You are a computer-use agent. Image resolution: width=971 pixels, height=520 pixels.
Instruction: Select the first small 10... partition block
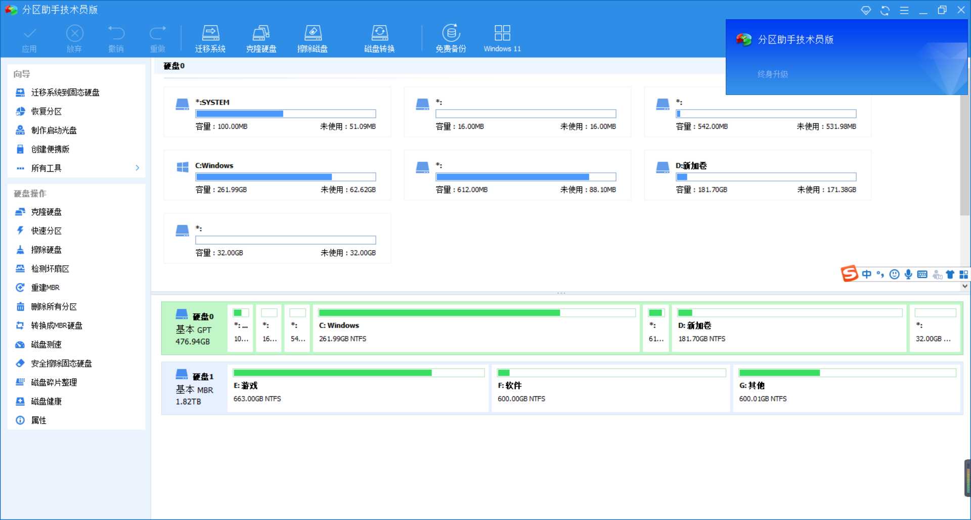(241, 328)
